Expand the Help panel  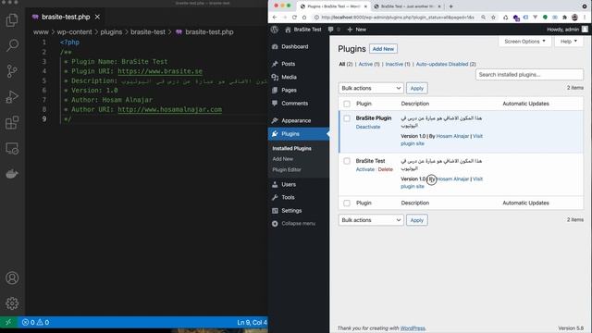[569, 41]
